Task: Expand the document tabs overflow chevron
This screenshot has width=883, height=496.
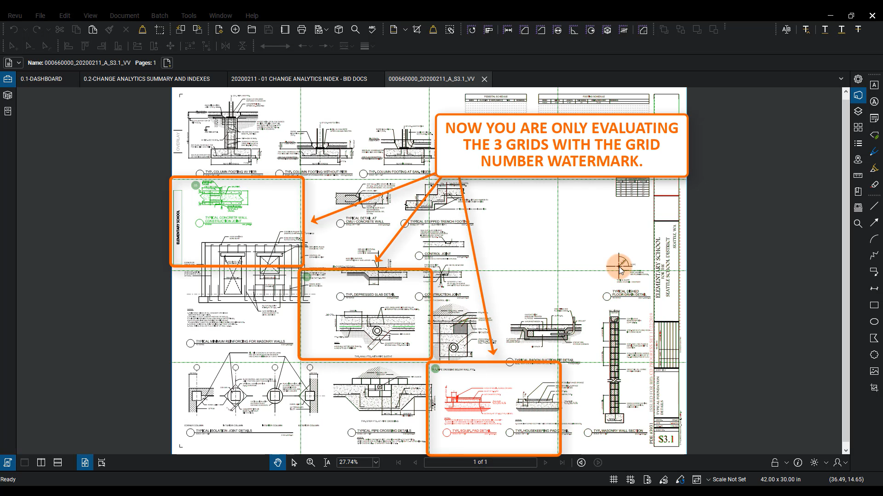Action: click(841, 79)
